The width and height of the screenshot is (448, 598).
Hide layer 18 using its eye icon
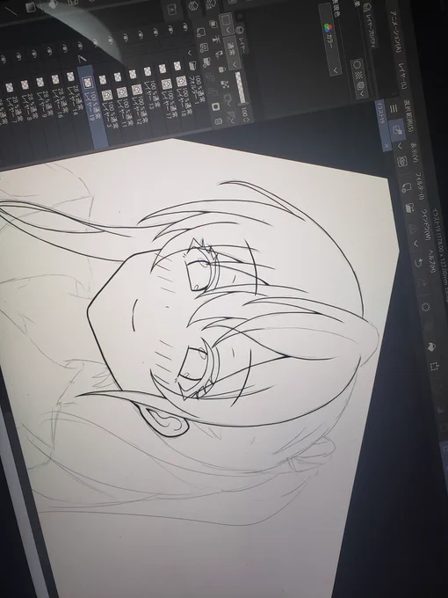[170, 29]
